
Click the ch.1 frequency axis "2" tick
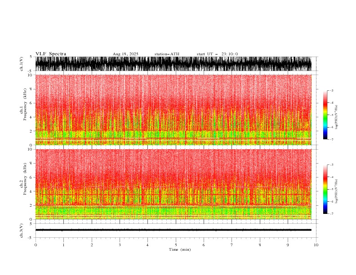[31, 131]
